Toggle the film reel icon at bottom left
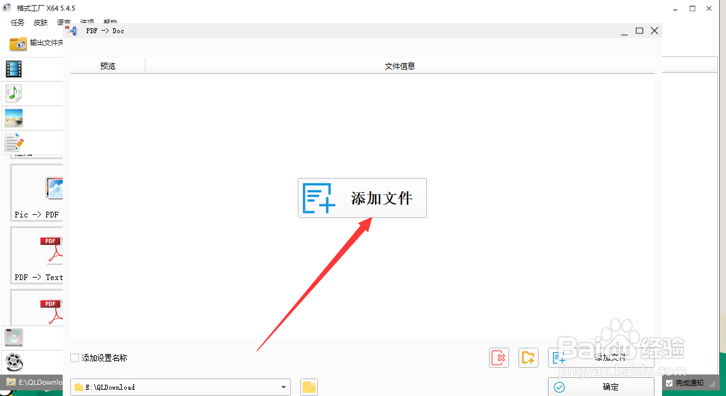The width and height of the screenshot is (726, 396). (x=14, y=362)
